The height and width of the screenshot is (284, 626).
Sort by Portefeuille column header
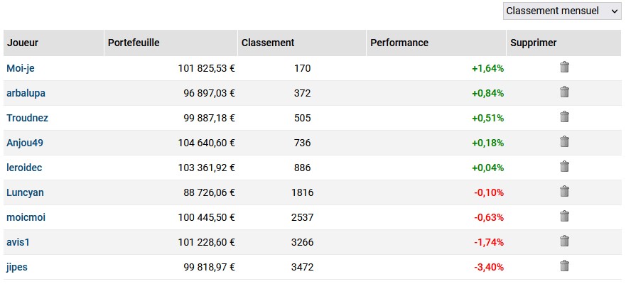134,43
